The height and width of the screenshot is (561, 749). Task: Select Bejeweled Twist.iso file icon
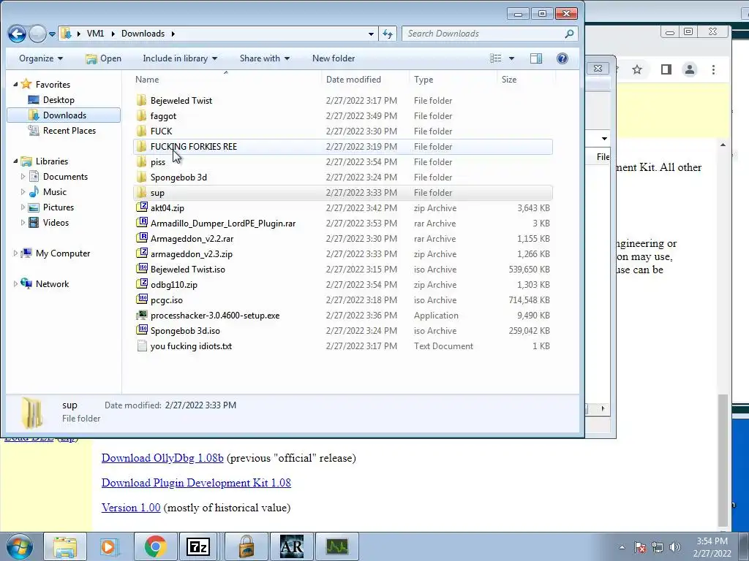141,269
